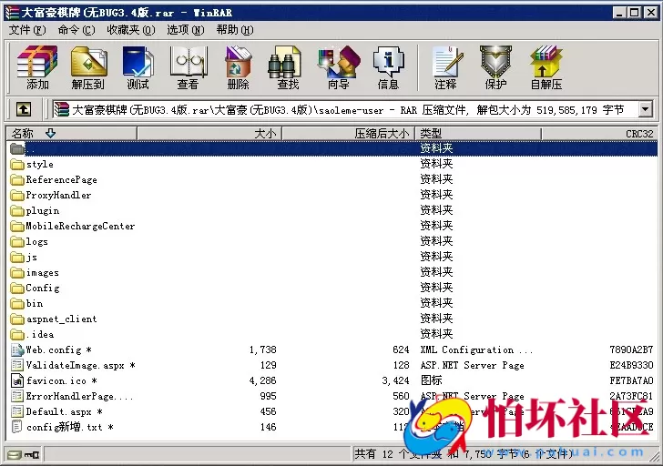The image size is (663, 466).
Task: Select the ReferencePage folder icon
Action: coord(17,179)
